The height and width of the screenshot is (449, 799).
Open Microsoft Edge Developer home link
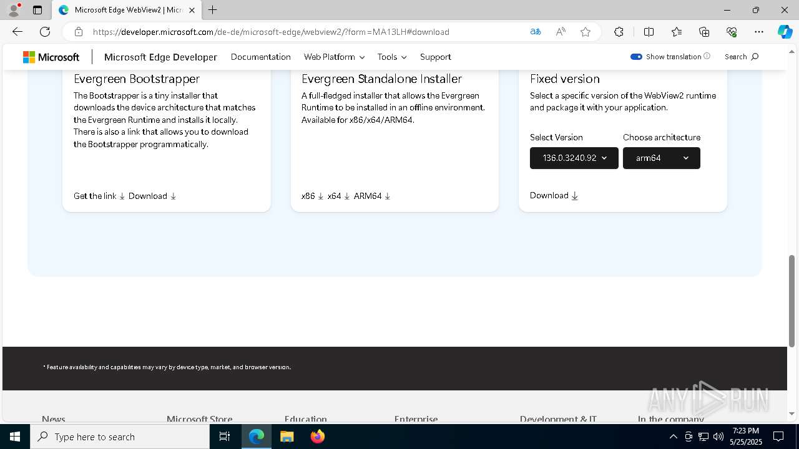[160, 57]
